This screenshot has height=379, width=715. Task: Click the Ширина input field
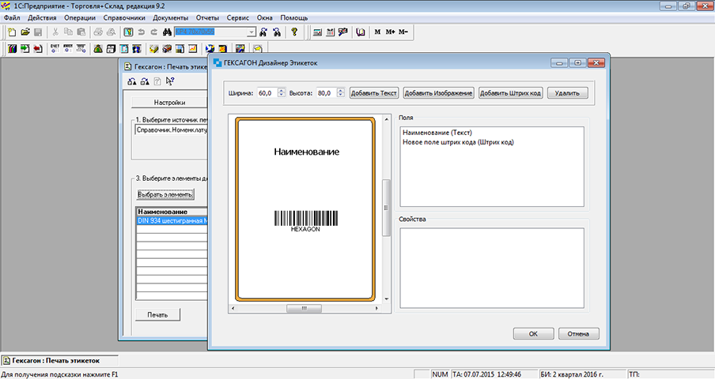[265, 93]
